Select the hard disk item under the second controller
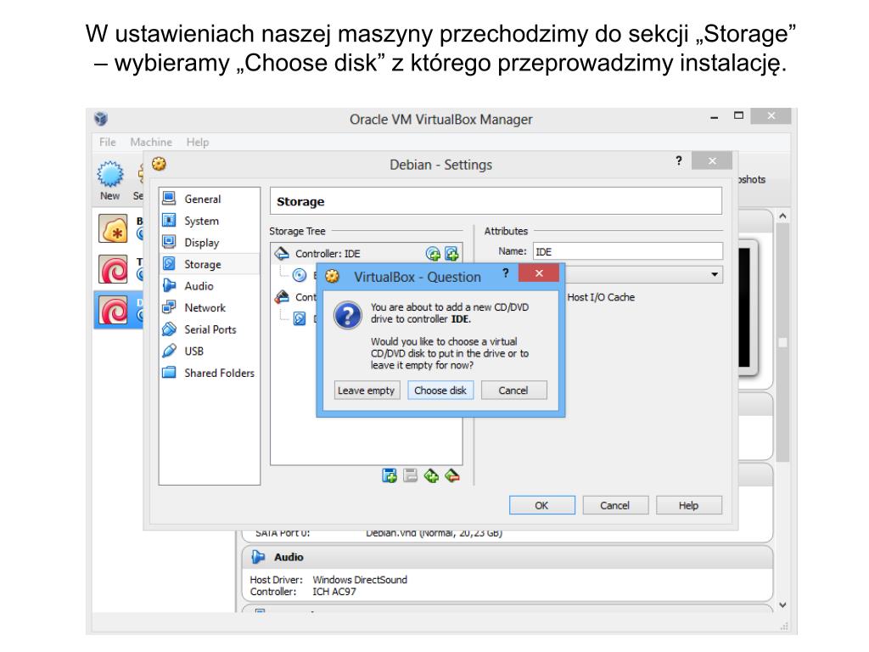 (x=300, y=318)
